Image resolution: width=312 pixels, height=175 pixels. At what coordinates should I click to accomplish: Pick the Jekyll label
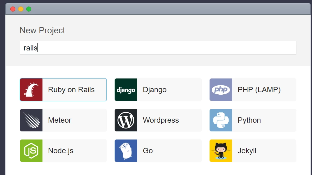click(247, 151)
